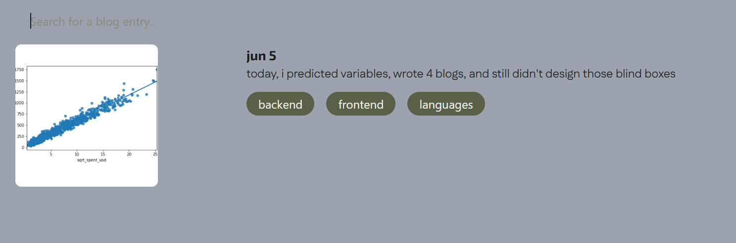
Task: Click the 'Search for a blog entry' field
Action: tap(93, 22)
